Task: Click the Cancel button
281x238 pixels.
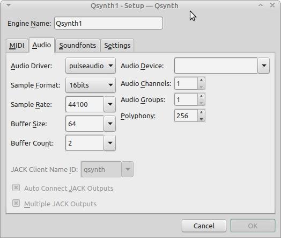Action: coord(204,226)
